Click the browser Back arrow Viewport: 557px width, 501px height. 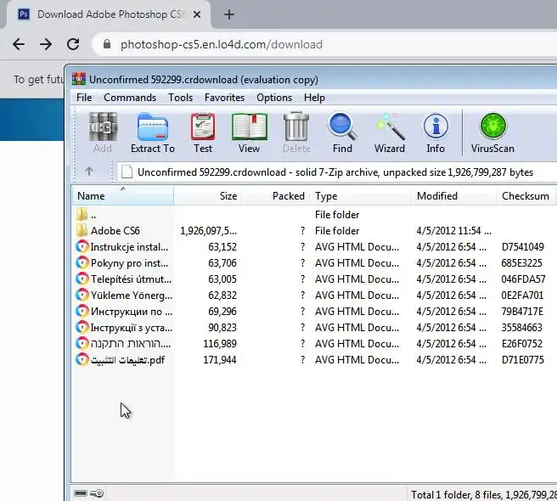[19, 44]
